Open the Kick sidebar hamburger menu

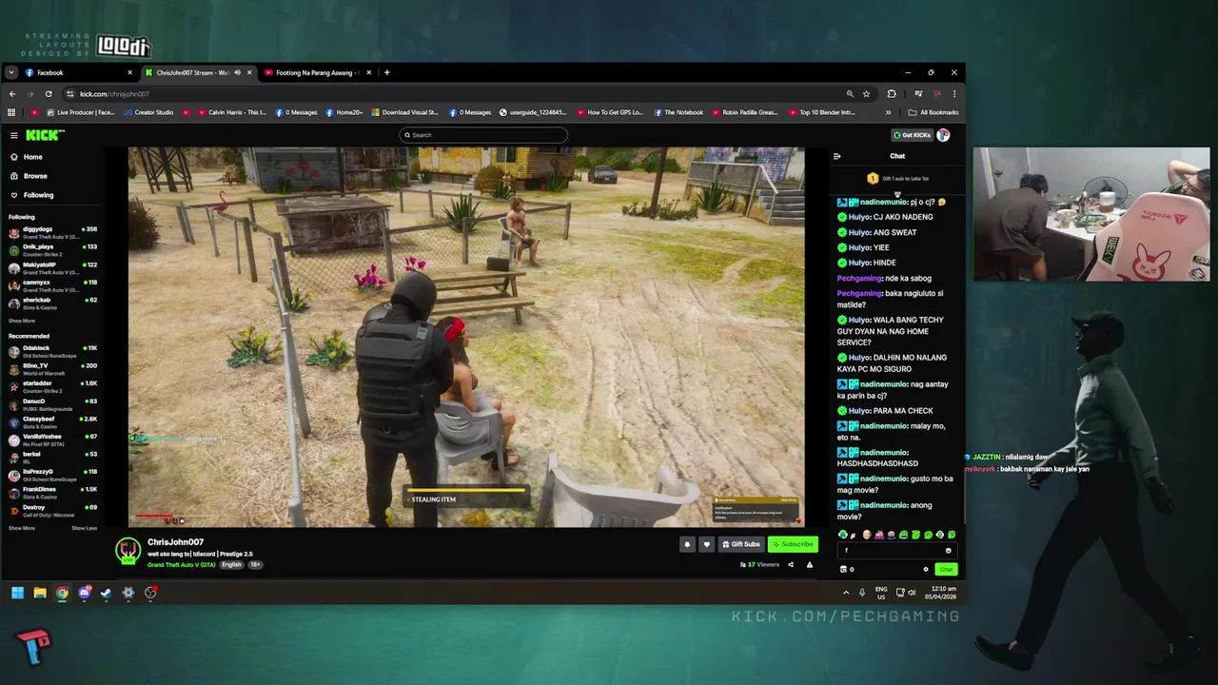(13, 135)
